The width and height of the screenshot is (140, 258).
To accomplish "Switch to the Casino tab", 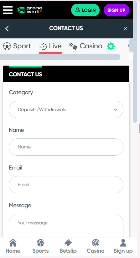I will click(86, 46).
